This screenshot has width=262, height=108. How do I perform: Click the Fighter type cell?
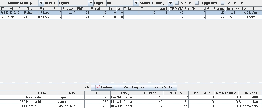[x=31, y=13]
